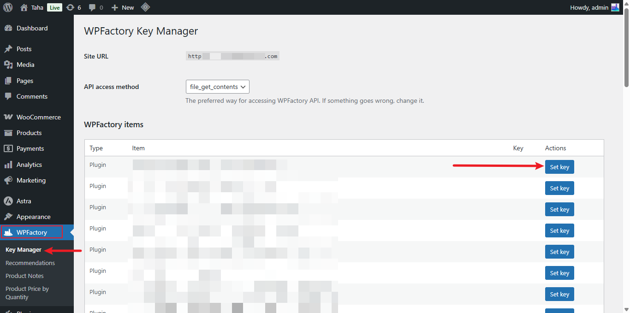Click the diamond icon in admin bar

pos(145,7)
